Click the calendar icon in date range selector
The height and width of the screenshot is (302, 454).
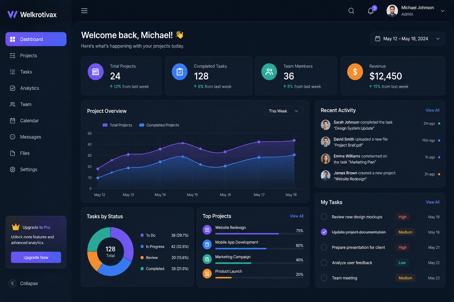coord(377,39)
